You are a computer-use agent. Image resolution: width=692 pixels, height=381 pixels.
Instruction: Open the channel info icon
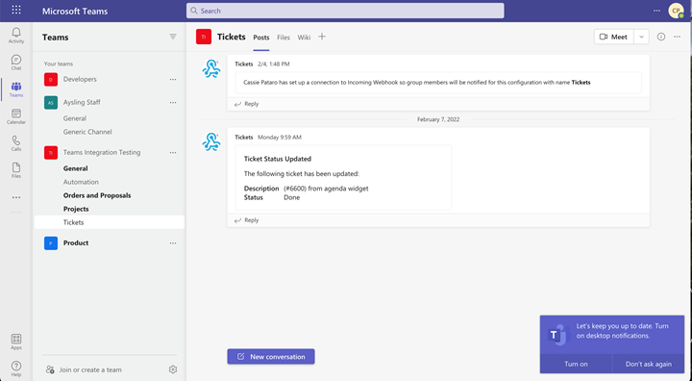click(661, 37)
